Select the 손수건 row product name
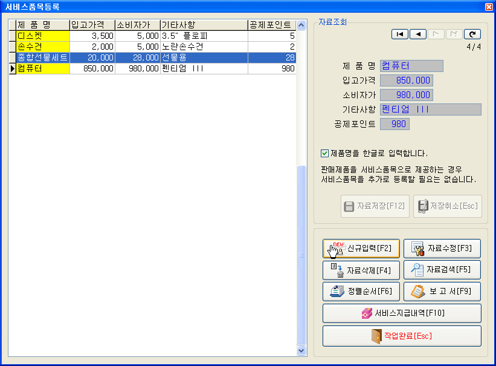Screen dimensions: 496x366 point(43,47)
